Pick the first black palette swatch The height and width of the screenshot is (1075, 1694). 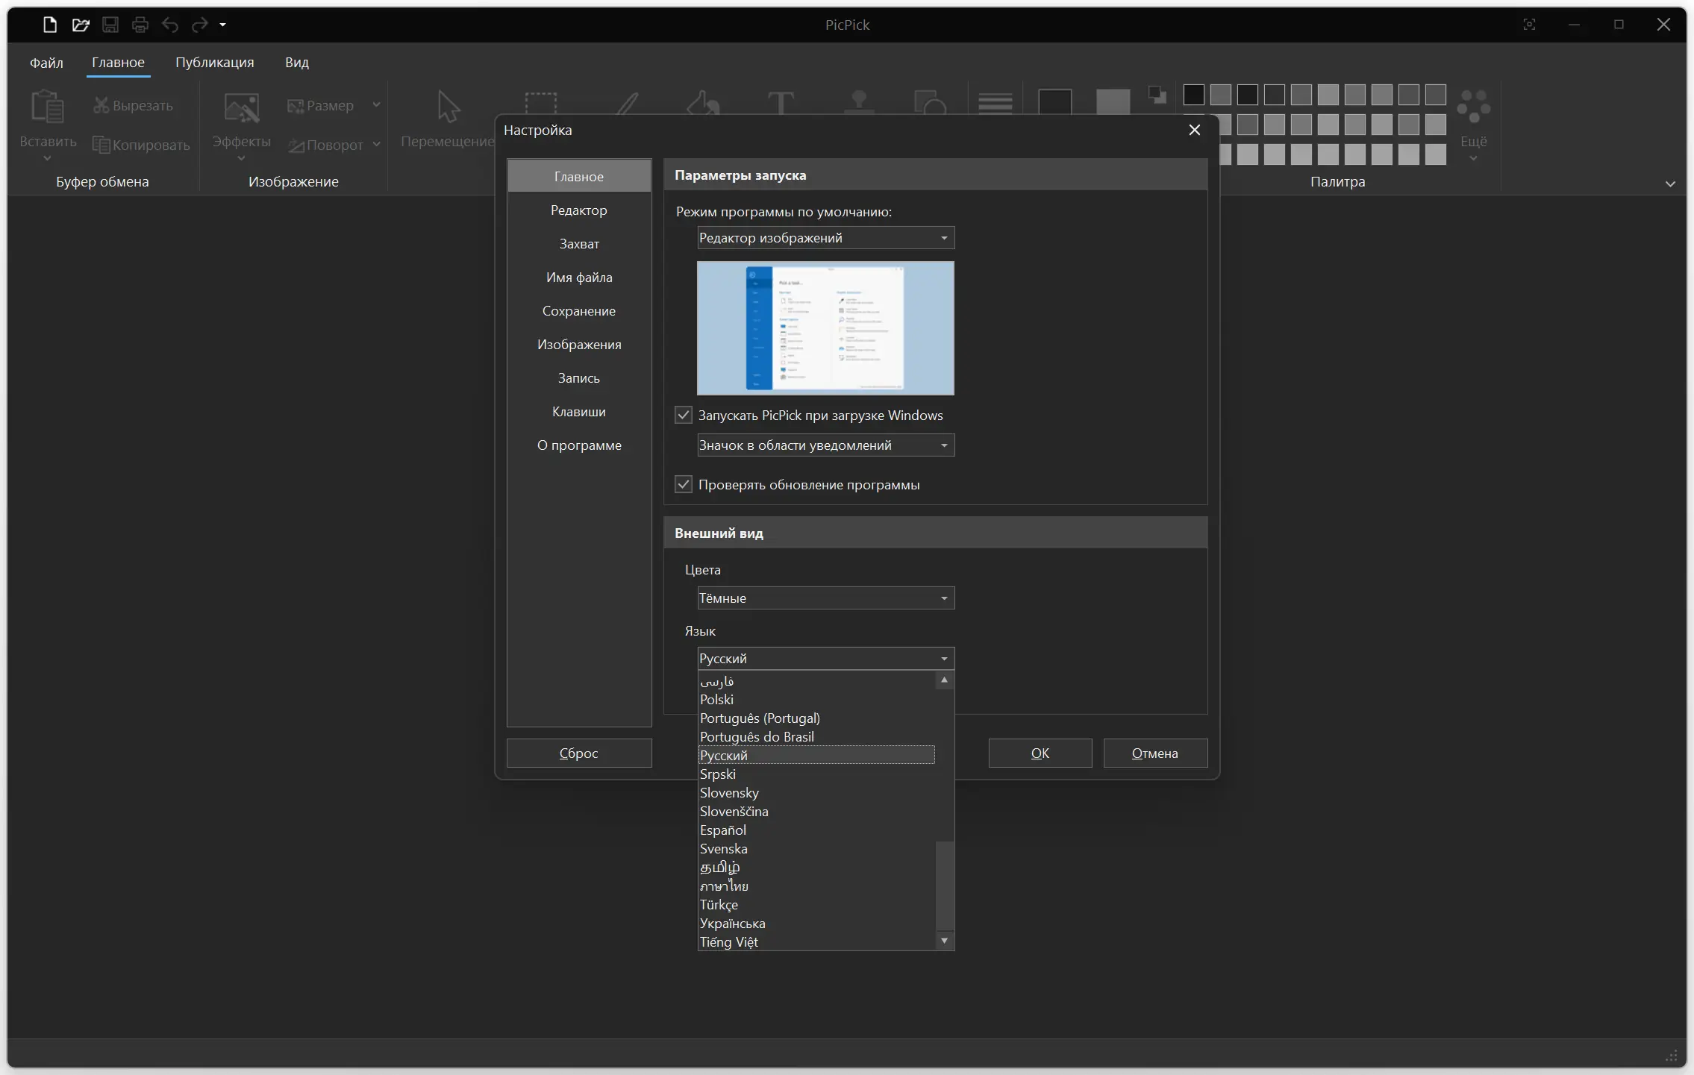click(x=1193, y=95)
